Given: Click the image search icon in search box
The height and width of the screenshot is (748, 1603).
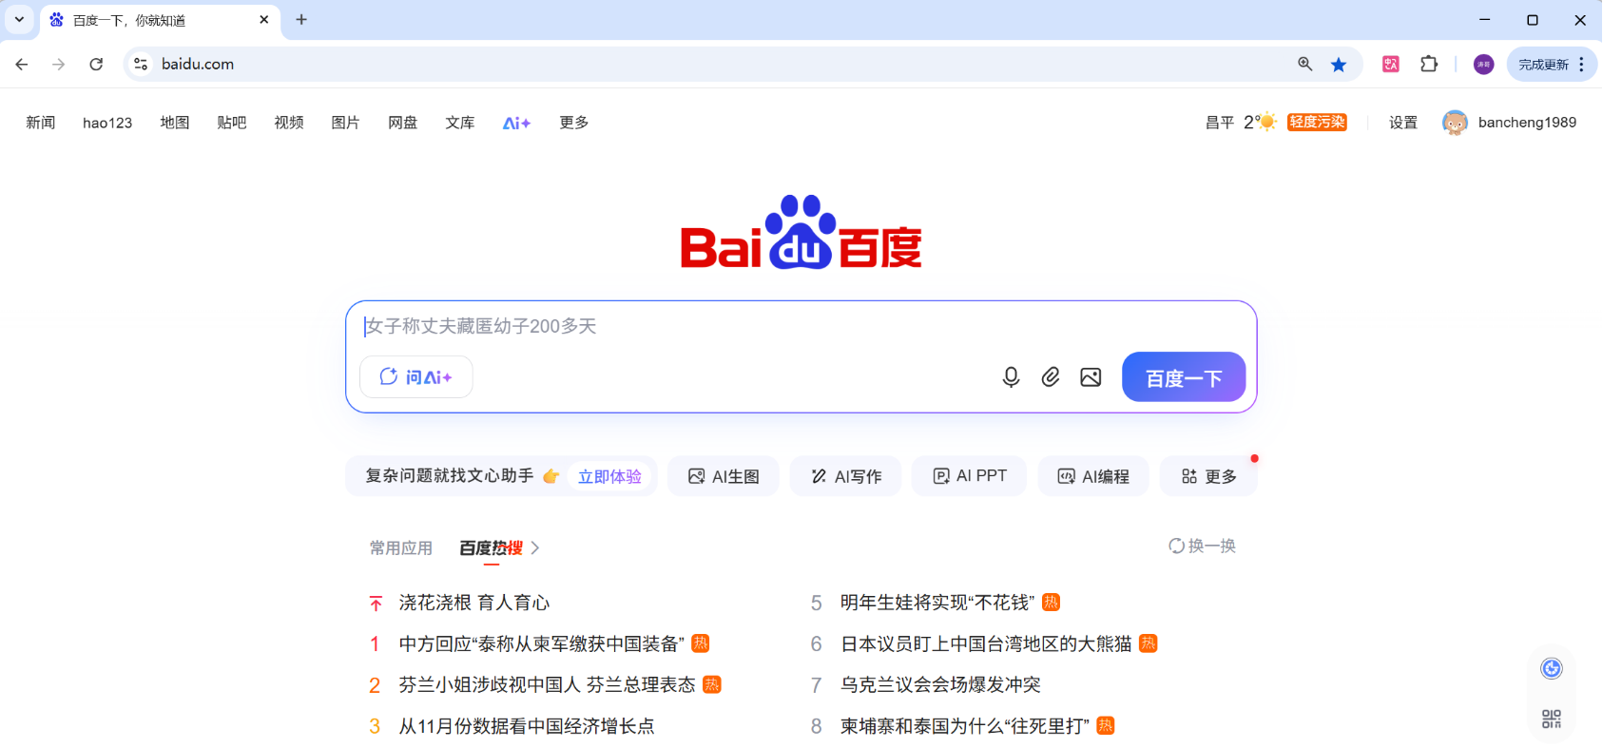Looking at the screenshot, I should pyautogui.click(x=1091, y=377).
